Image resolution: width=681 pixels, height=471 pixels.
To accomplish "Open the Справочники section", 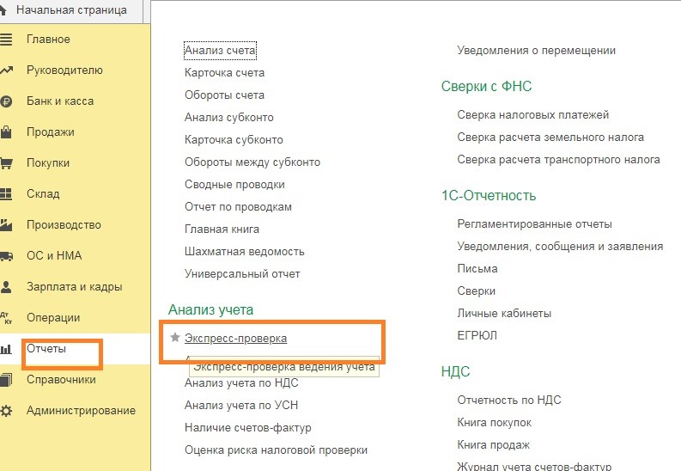I will tap(61, 380).
